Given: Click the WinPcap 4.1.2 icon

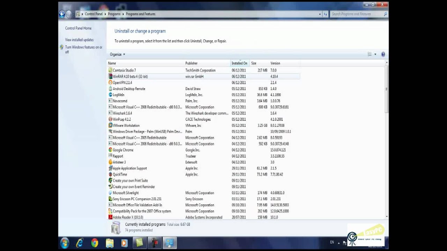Looking at the screenshot, I should pos(110,119).
